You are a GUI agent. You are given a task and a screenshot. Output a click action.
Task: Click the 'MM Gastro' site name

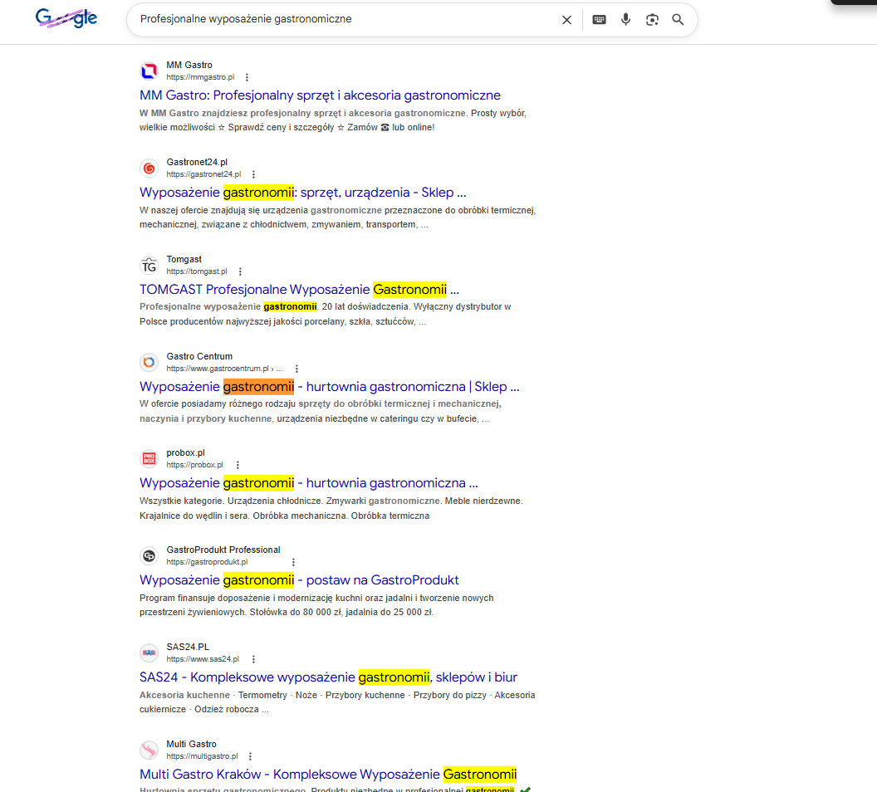pyautogui.click(x=189, y=66)
